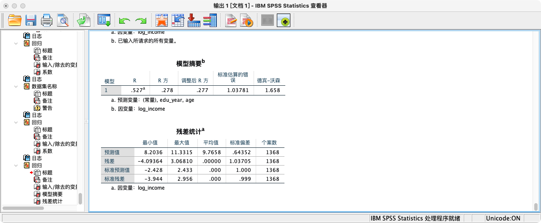Viewport: 541px width, 223px height.
Task: Select 备注 right below the red-arrow 标题
Action: [47, 179]
